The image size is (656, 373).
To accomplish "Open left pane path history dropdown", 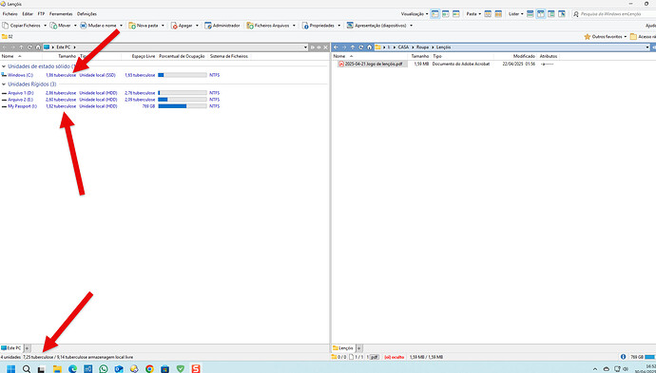I will coord(305,47).
